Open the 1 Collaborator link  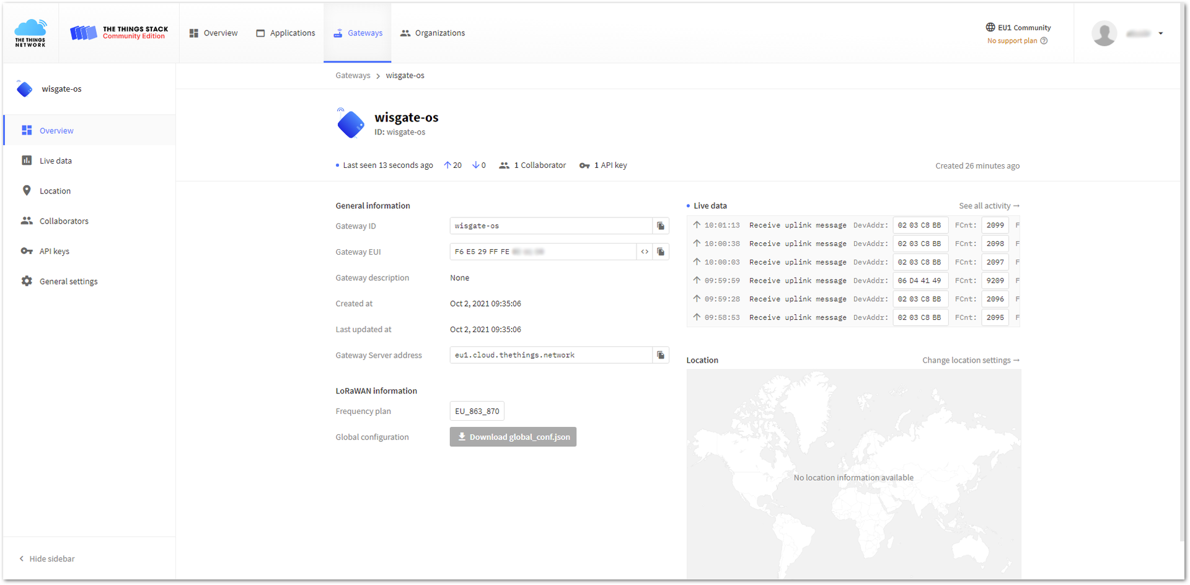[x=532, y=165]
